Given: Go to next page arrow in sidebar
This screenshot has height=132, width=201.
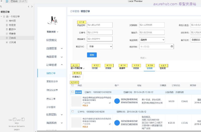Looking at the screenshot, I should coord(32,7).
